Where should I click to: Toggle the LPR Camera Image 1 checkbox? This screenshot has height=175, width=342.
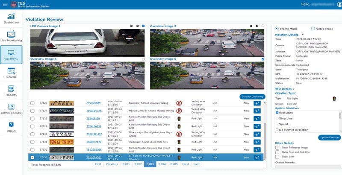pos(143,26)
